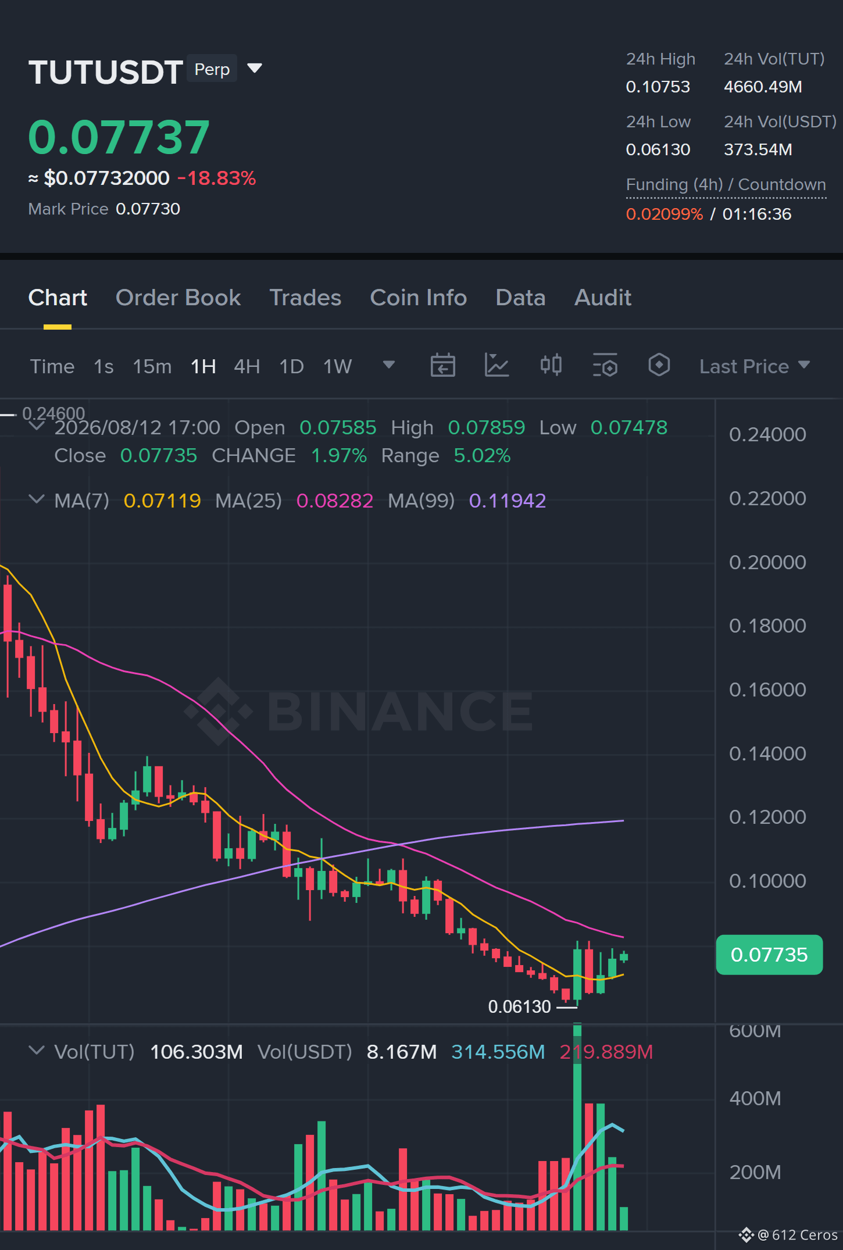Tap the 0.10000 price axis label
The height and width of the screenshot is (1250, 843).
coord(767,881)
